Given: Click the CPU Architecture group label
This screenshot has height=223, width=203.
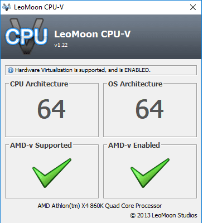Looking at the screenshot, I should tap(39, 84).
